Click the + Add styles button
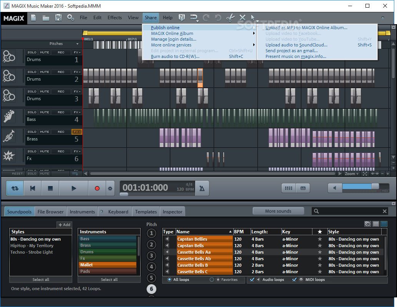397x307 pixels. click(64, 224)
